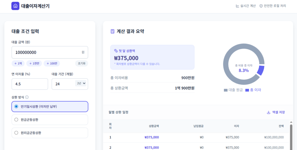Click the download icon for 엑셀 저장

[269, 112]
